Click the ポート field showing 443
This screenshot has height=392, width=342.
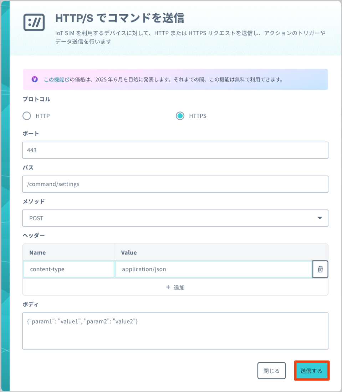175,150
